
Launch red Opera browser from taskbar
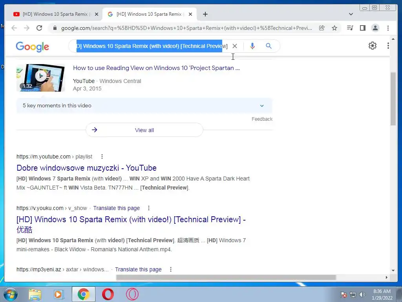tap(108, 294)
